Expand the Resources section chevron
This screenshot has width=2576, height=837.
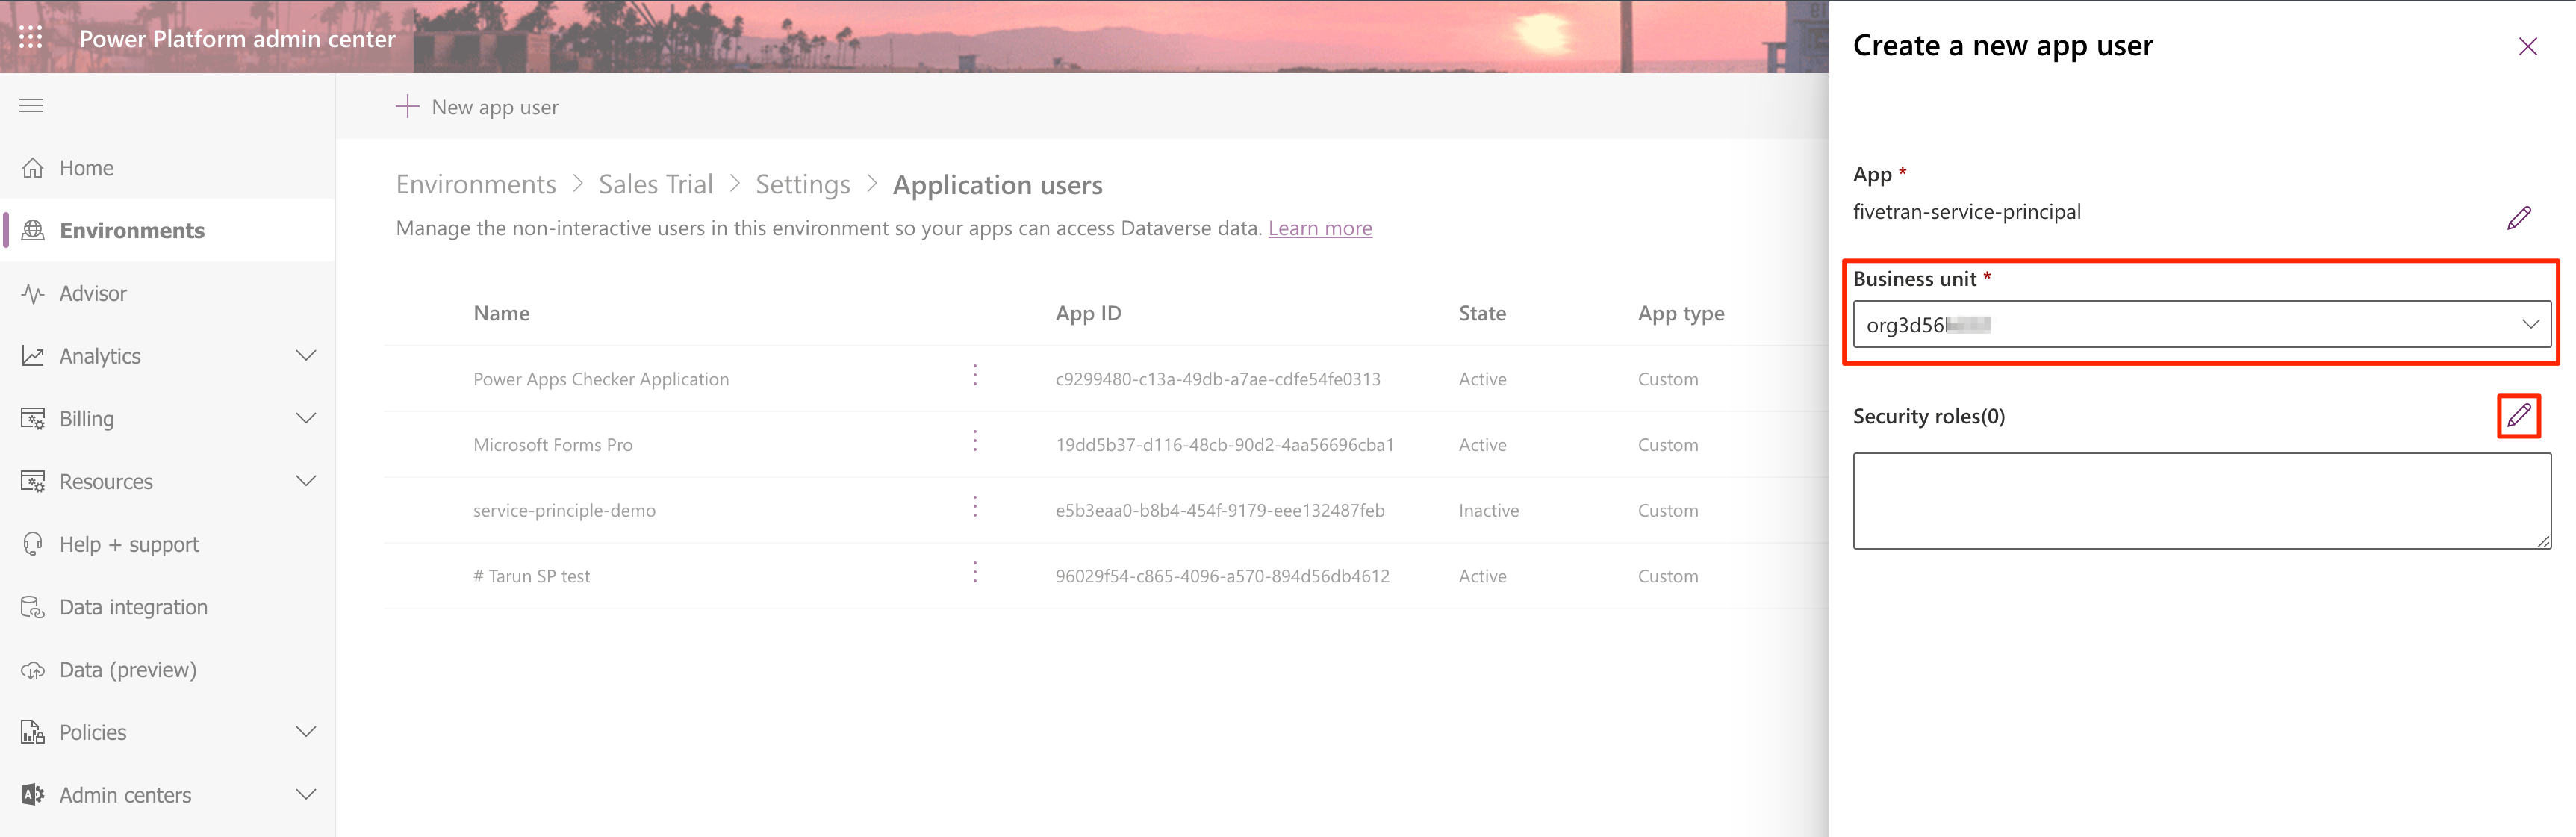pos(306,481)
